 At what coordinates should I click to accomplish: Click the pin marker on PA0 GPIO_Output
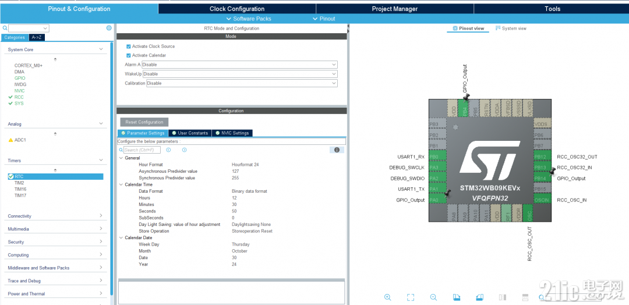coord(448,194)
